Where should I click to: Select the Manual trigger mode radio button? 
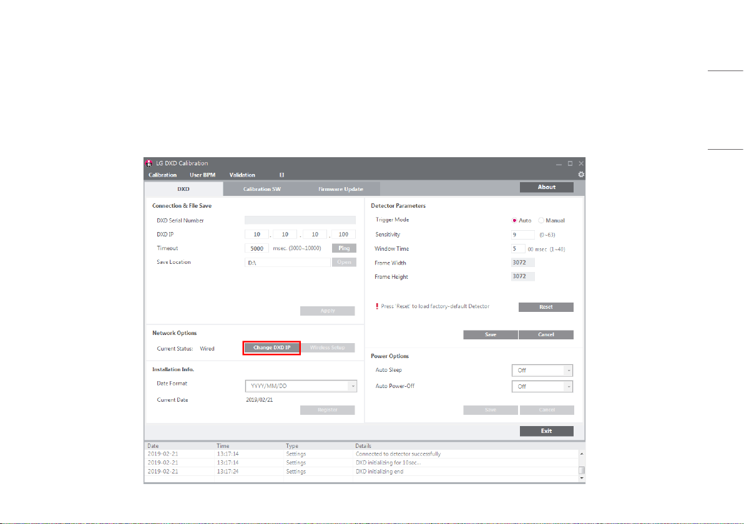pyautogui.click(x=541, y=220)
